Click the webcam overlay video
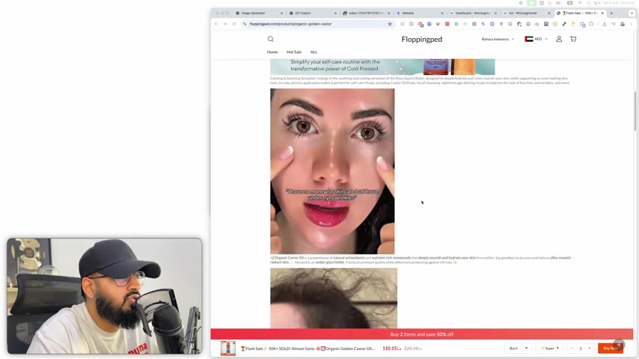Screen dimensions: 639x359 tap(104, 296)
